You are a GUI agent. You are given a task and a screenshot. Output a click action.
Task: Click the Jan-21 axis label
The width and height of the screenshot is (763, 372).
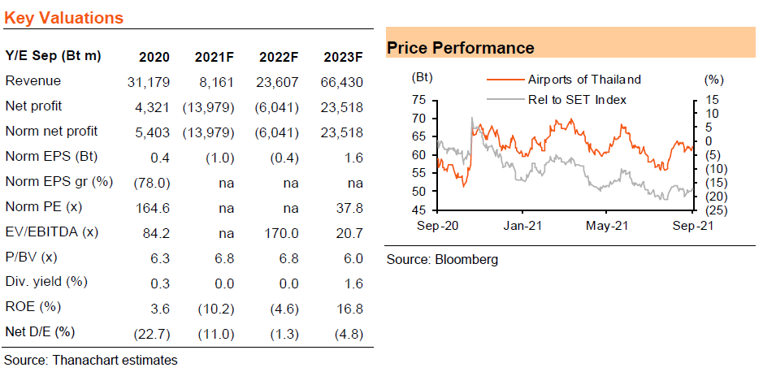point(522,226)
